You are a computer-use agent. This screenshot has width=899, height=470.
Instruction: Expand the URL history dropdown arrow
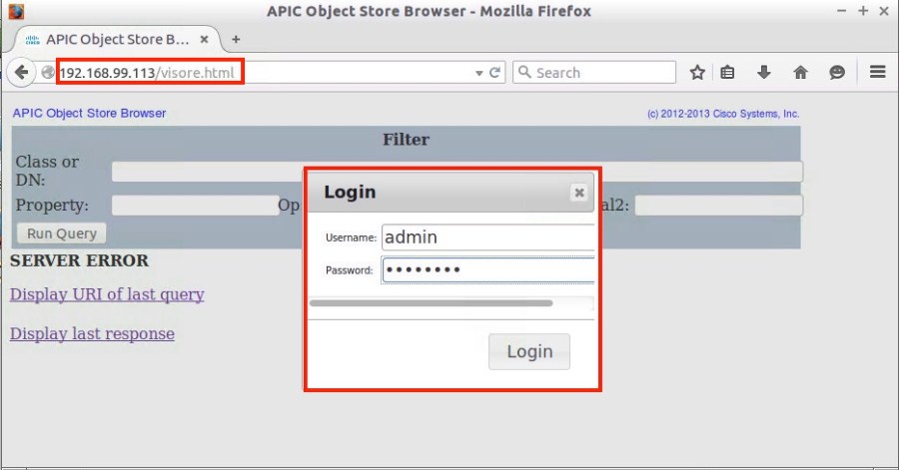[479, 73]
